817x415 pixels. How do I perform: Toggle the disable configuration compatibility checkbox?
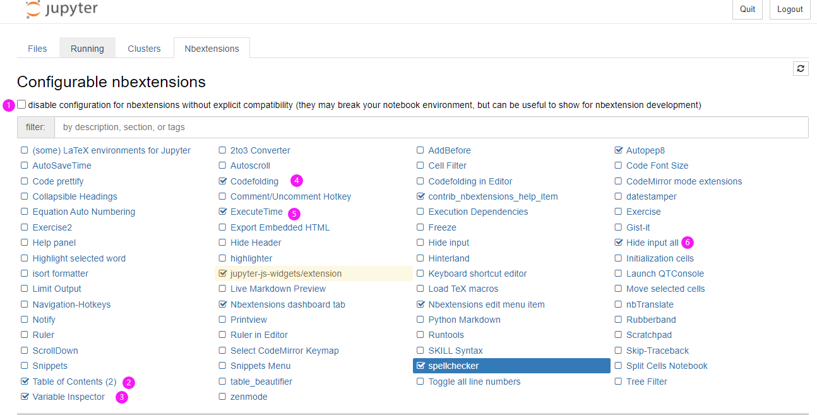22,105
